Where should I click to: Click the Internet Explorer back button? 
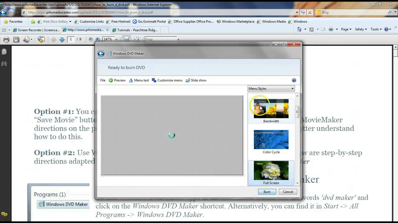coord(3,12)
